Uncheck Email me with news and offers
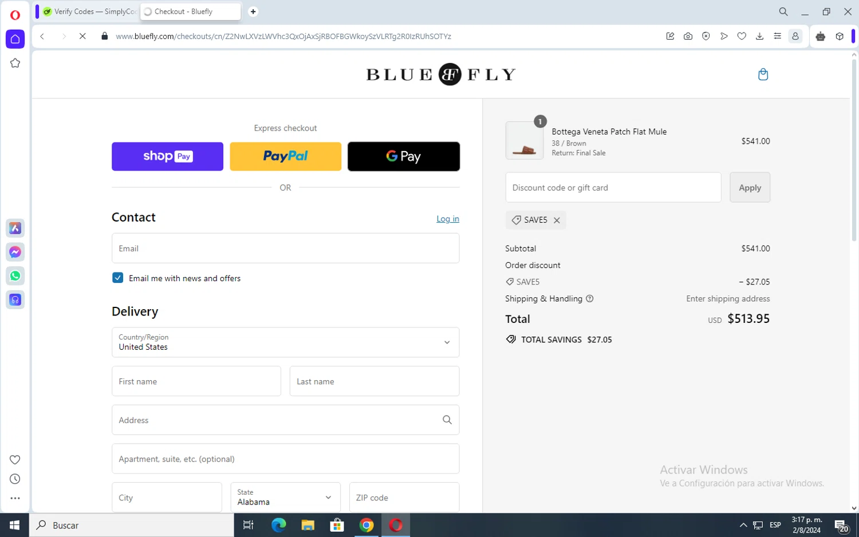 [117, 278]
